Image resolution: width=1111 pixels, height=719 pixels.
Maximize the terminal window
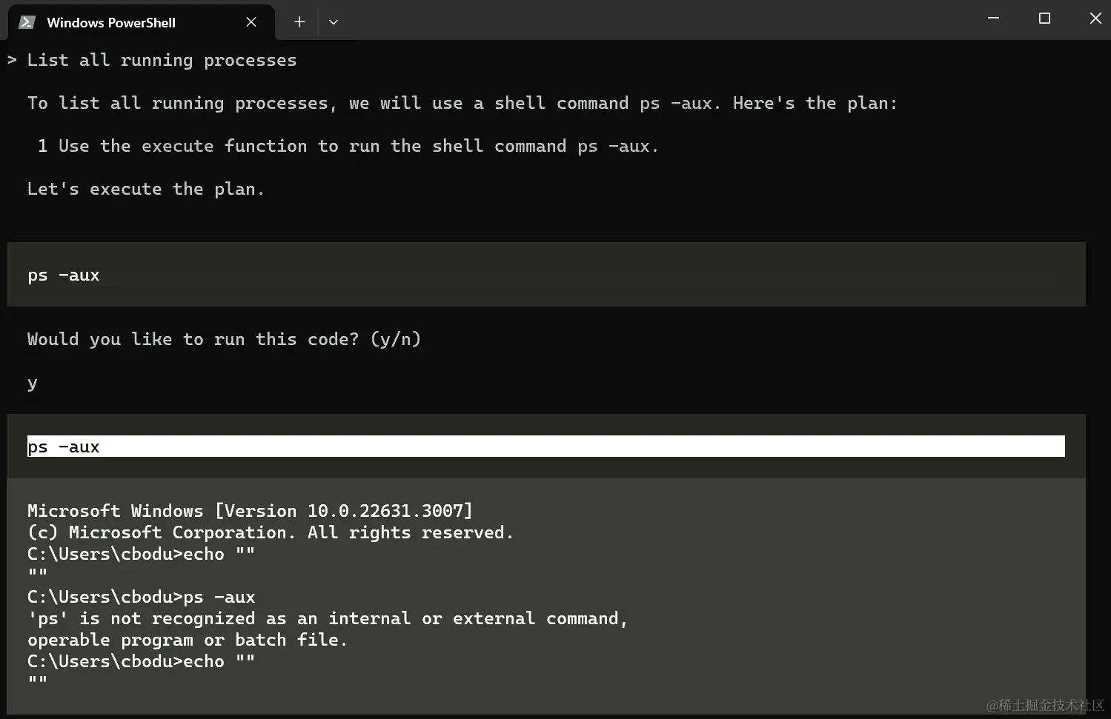[1044, 18]
